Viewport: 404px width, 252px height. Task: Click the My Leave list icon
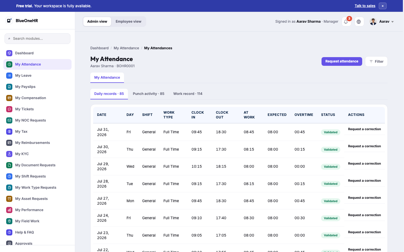9,76
